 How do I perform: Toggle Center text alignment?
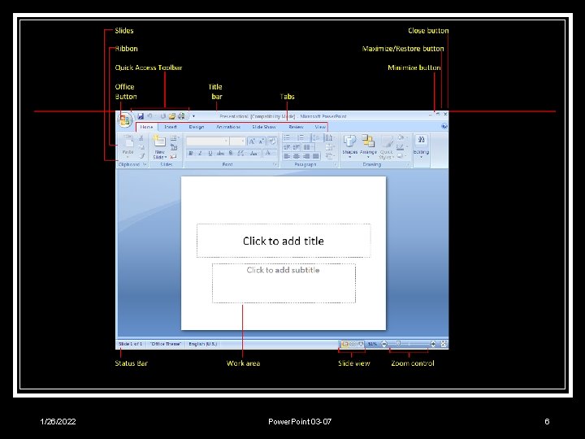pos(297,156)
